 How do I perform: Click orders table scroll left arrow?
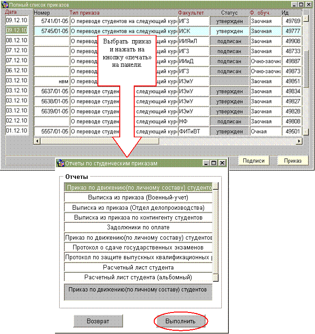tap(37, 141)
